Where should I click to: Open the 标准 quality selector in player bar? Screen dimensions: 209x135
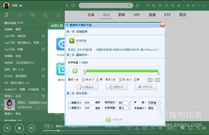tap(48, 126)
